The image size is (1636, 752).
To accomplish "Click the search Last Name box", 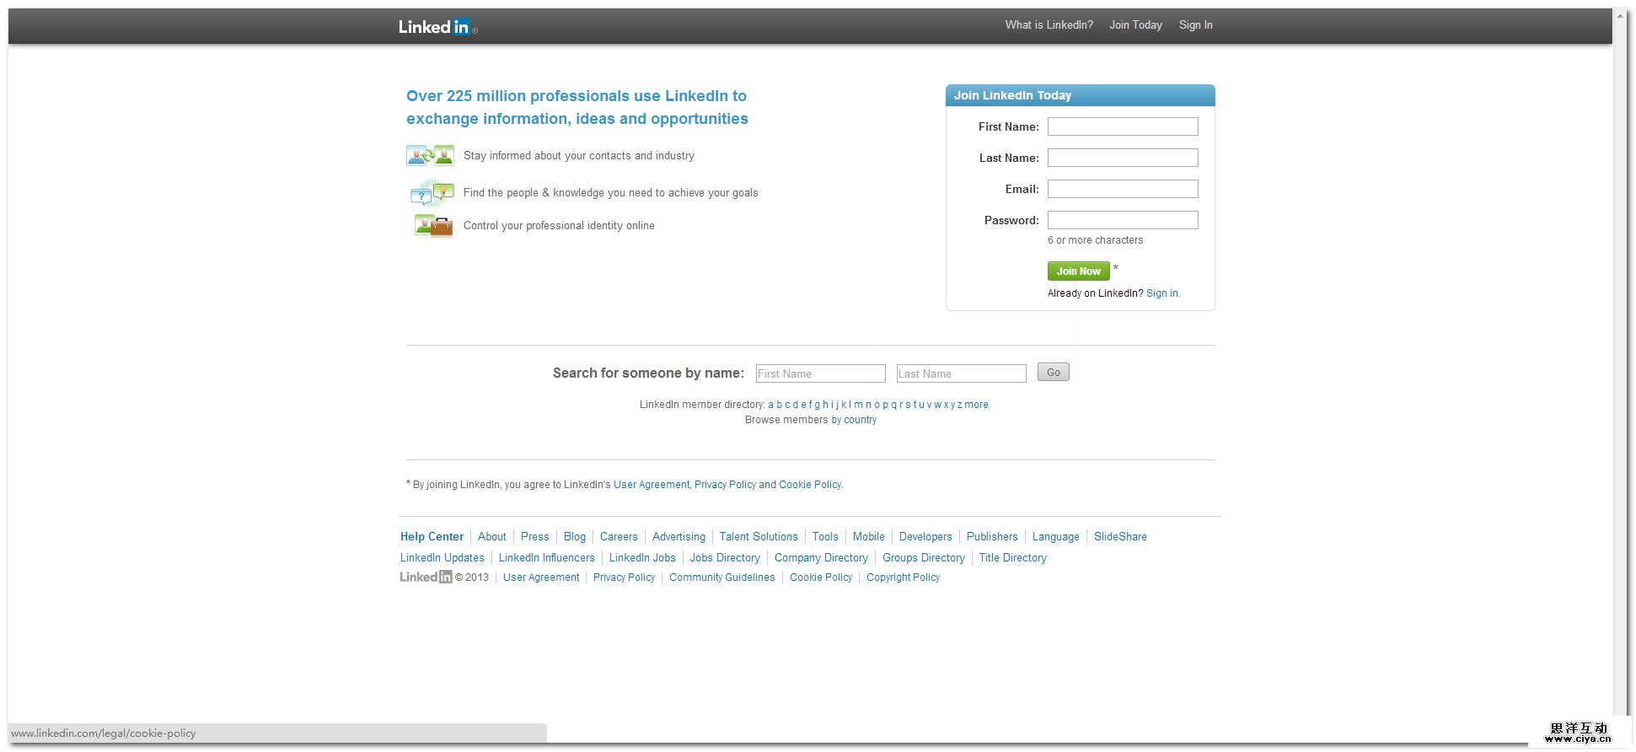I will (961, 373).
